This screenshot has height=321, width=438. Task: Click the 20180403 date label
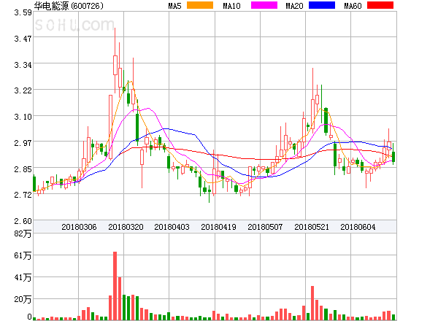coord(172,227)
